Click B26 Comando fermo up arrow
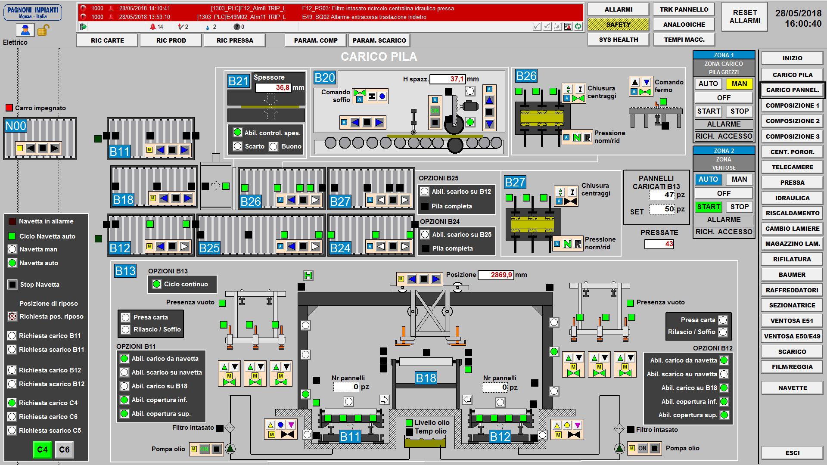827x465 pixels. [x=635, y=82]
